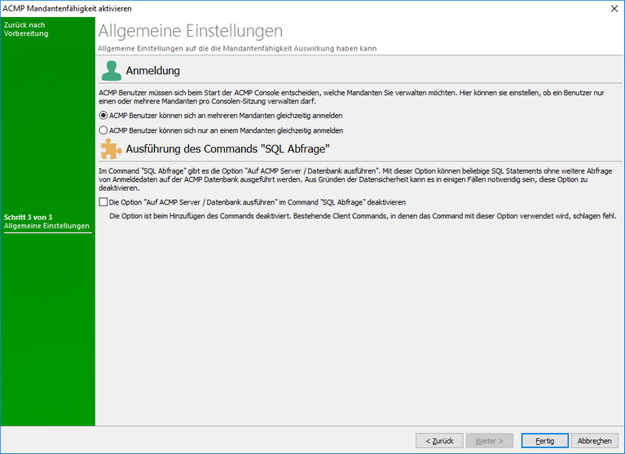Click the 'Allgemeine Einstellungen' page heading
Viewport: 625px width, 454px height.
click(190, 31)
